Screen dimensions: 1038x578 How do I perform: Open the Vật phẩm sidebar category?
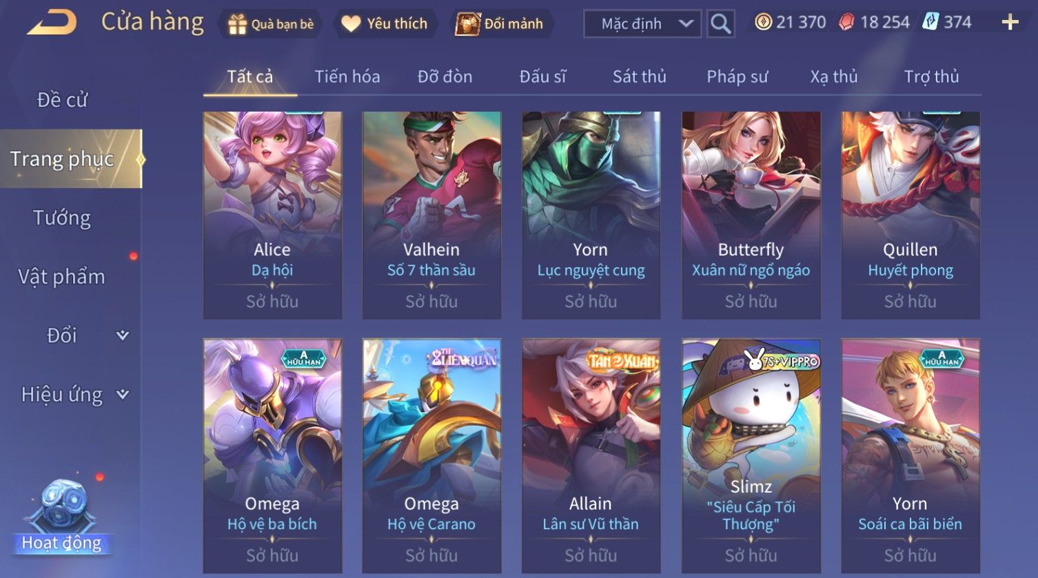point(62,277)
